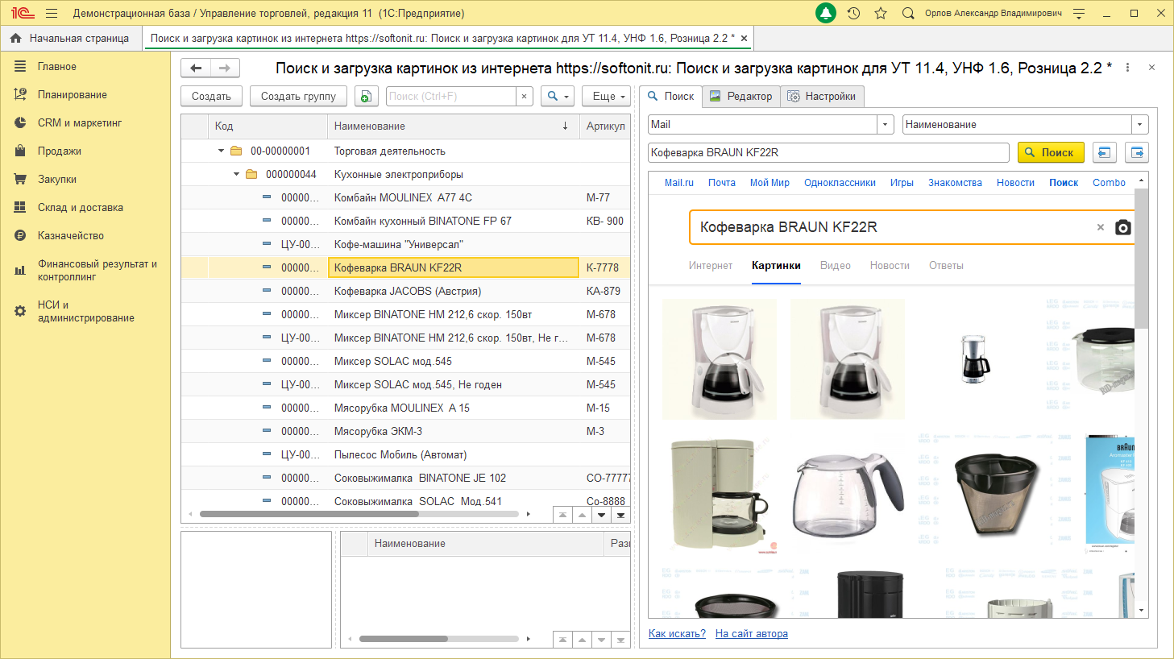Click the camera icon in Mail search box
The height and width of the screenshot is (659, 1174).
[x=1122, y=227]
